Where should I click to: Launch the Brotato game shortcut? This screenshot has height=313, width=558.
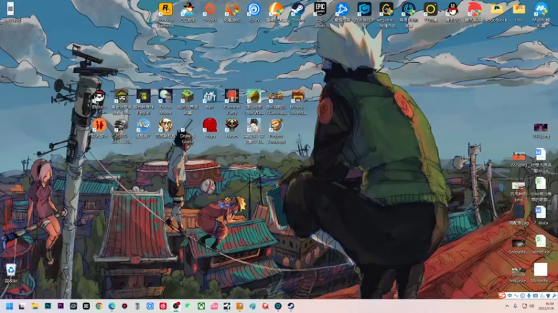(x=99, y=97)
